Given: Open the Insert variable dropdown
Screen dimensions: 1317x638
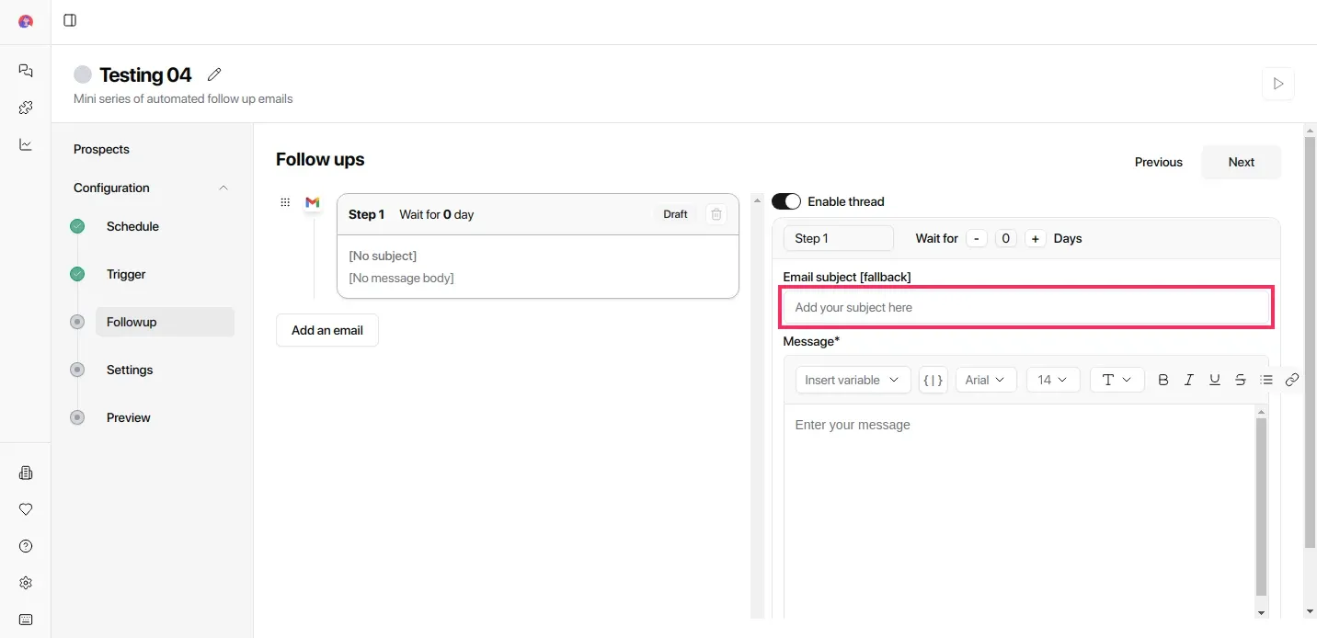Looking at the screenshot, I should pyautogui.click(x=852, y=380).
